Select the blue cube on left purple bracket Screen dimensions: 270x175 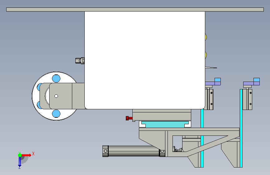[218, 80]
